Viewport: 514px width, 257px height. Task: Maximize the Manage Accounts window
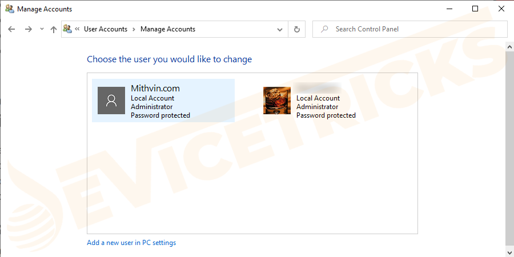pos(475,9)
